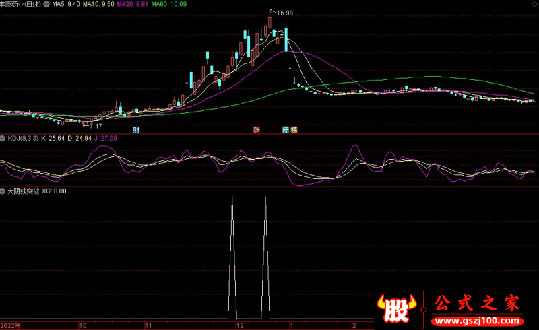Click the 停 suspension marker
The height and width of the screenshot is (330, 539).
click(x=285, y=129)
